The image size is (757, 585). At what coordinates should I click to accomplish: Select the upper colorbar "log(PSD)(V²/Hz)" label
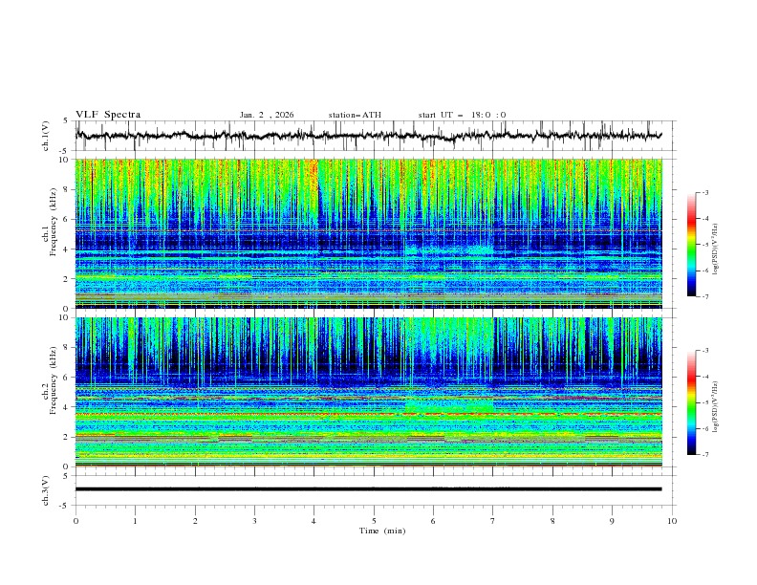[716, 249]
